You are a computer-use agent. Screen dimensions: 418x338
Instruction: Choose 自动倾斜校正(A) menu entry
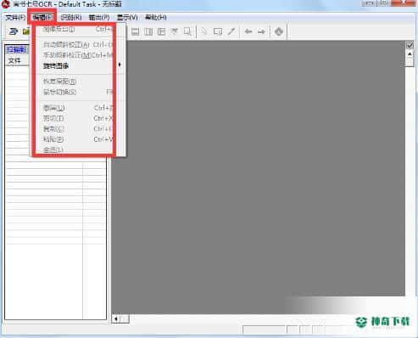[79, 45]
